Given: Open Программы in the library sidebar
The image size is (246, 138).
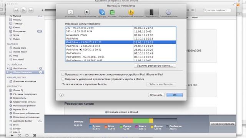Looking at the screenshot, I should coord(19,31).
